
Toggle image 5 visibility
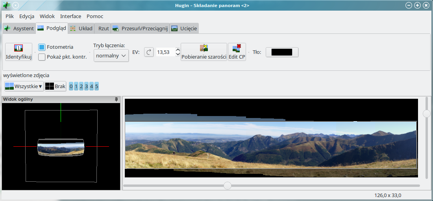pos(96,87)
